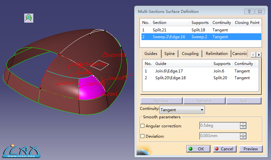Click the Multi-Sections Surface icon in viewport
Viewport: 271px width, 160px height.
pos(29,18)
